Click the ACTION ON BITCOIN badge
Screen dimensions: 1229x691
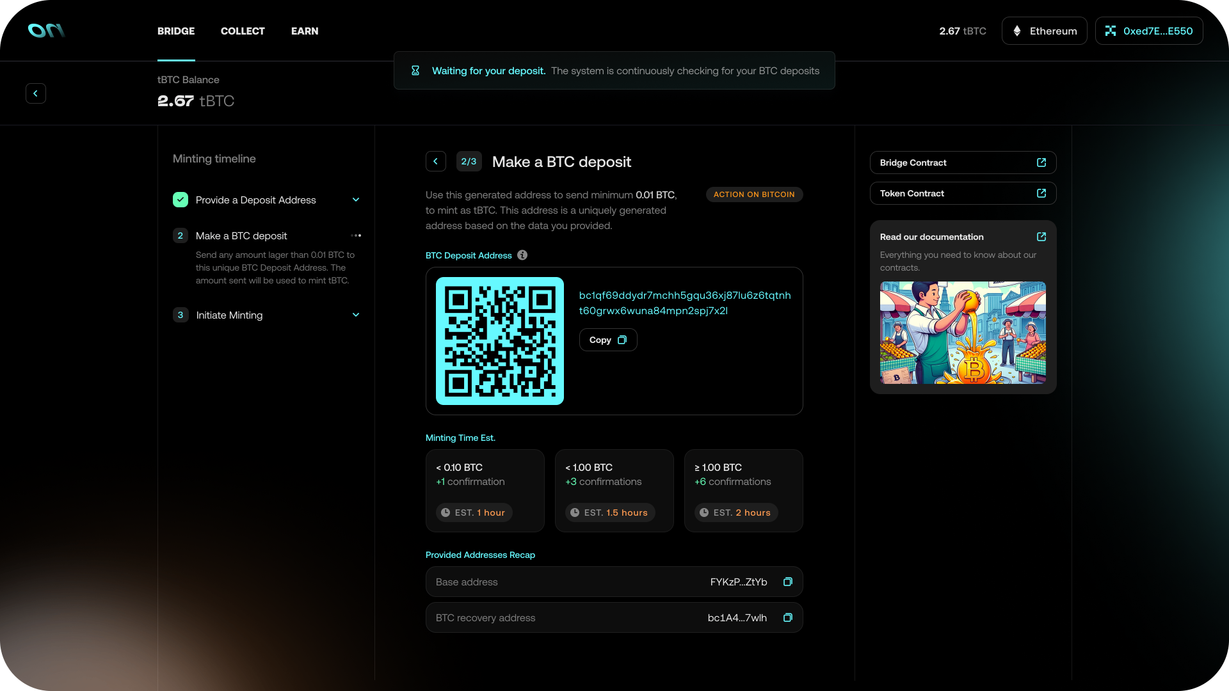(x=754, y=195)
